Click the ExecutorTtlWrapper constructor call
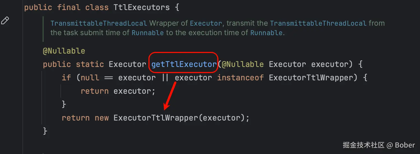420x154 pixels. pos(156,118)
